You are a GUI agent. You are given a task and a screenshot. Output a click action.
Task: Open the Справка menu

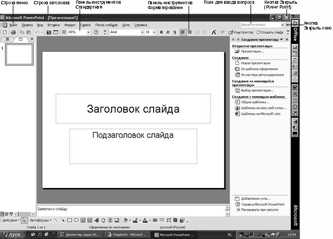click(141, 25)
